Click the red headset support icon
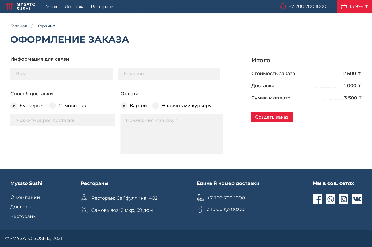Viewport: 372px width, 247px height. [x=283, y=6]
